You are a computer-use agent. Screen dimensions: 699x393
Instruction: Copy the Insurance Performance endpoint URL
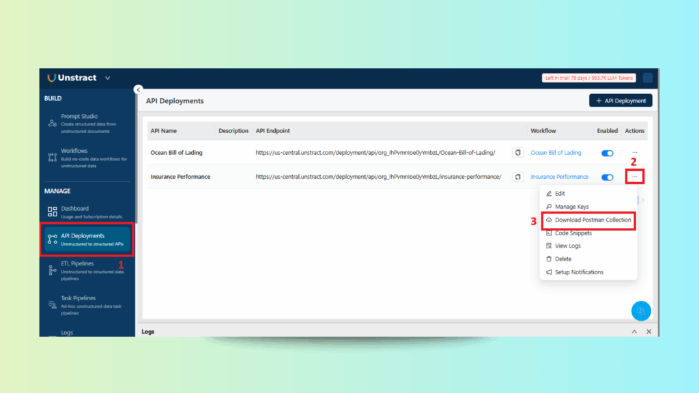(x=518, y=177)
